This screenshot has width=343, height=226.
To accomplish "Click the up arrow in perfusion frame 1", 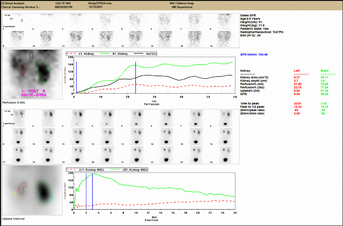I will tap(22, 21).
